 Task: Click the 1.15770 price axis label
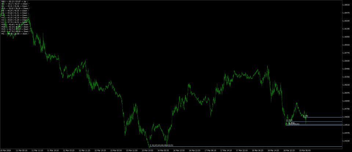coord(346,53)
